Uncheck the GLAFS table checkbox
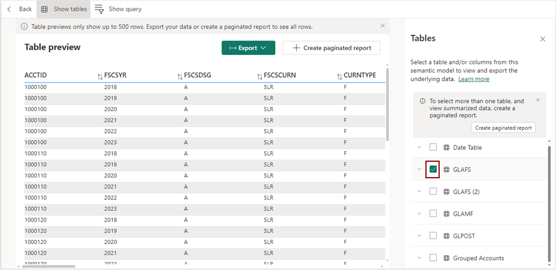556x270 pixels. click(x=433, y=169)
